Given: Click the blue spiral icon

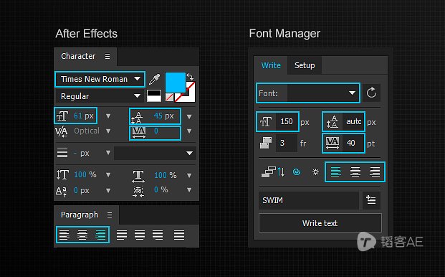Looking at the screenshot, I should coord(297,172).
